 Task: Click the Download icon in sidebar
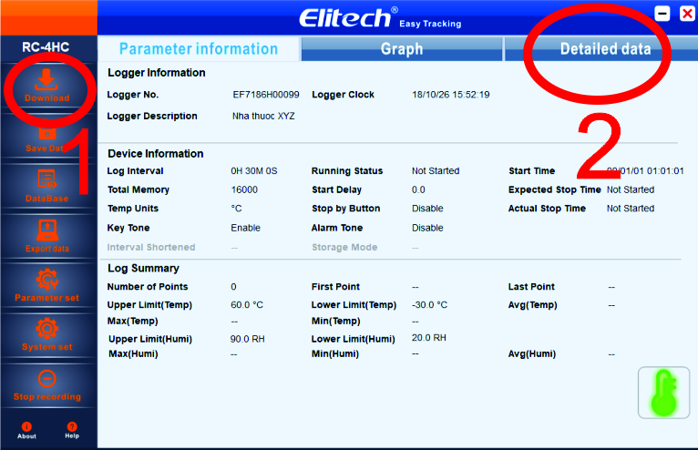click(x=46, y=82)
